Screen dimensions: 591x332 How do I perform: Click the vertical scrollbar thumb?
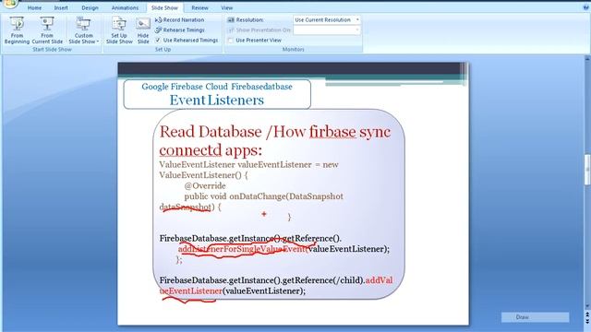point(587,170)
